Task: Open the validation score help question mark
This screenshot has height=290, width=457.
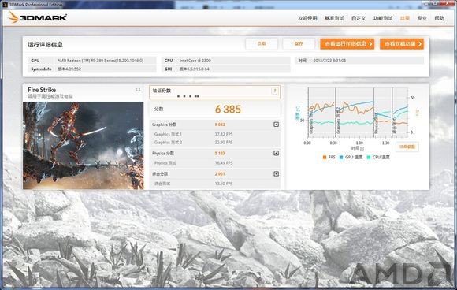Action: tap(274, 91)
